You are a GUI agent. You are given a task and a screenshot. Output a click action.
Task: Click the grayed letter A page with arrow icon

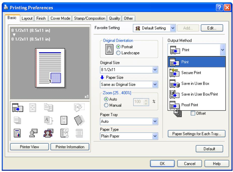point(49,120)
